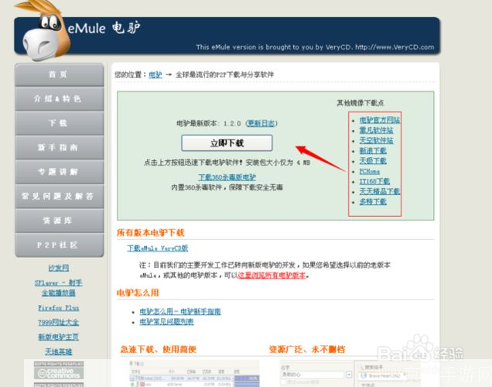Screen dimensions: 492x387
Task: Click the 所有版本电驴下载 heading
Action: [x=151, y=232]
